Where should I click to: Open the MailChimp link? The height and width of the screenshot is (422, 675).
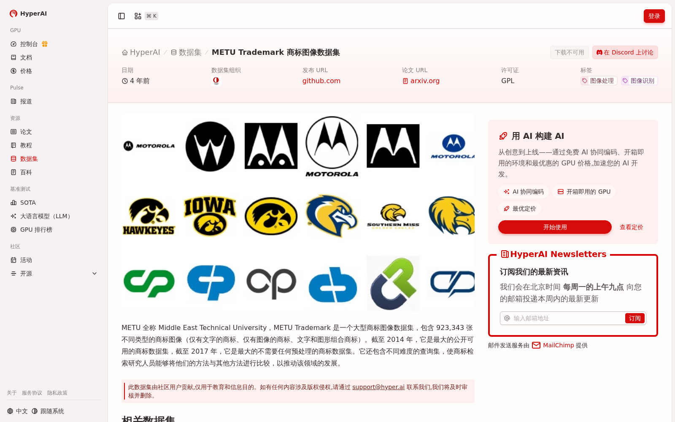(553, 345)
